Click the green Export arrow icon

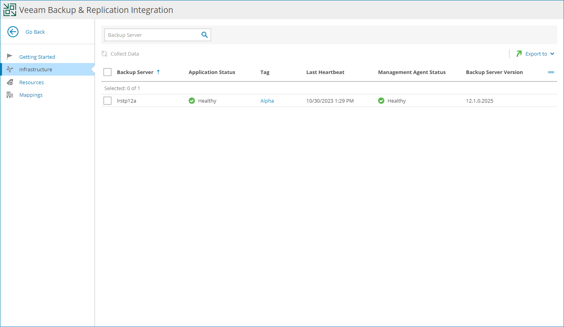click(519, 54)
